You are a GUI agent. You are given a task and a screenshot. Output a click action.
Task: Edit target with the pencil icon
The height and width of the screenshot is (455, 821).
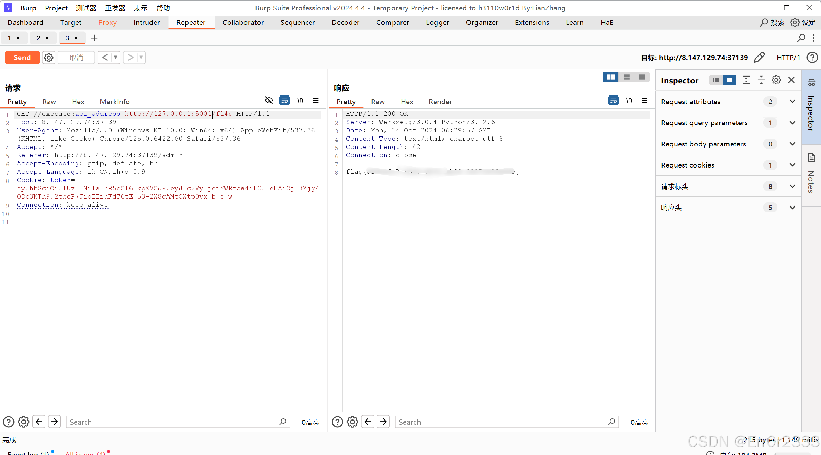point(759,58)
